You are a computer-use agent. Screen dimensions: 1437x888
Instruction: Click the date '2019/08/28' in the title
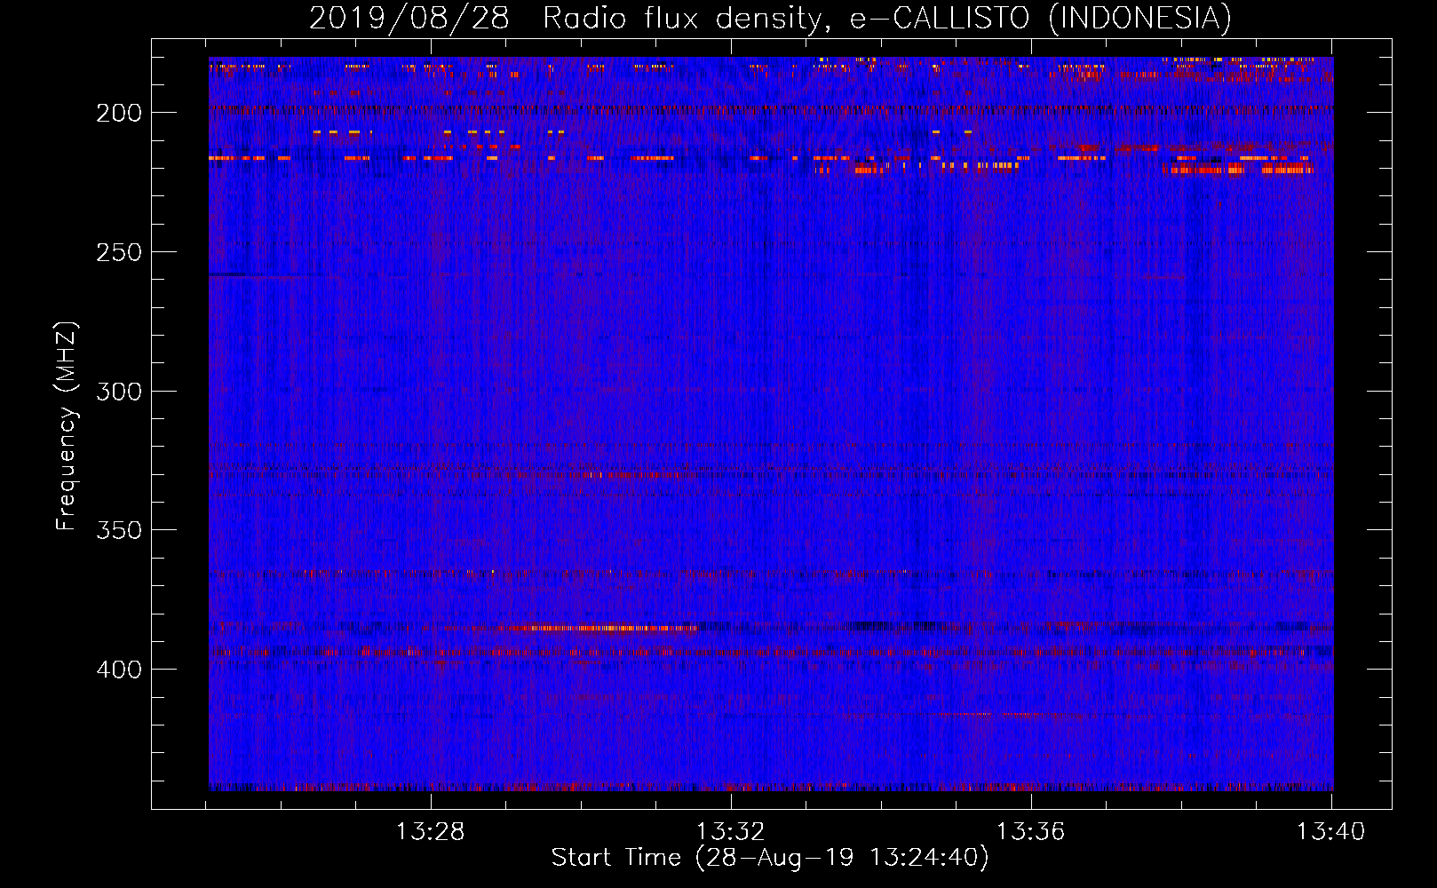[409, 18]
